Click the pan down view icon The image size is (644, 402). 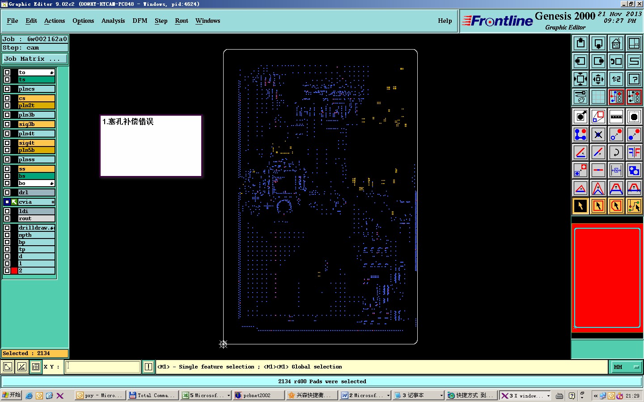point(598,43)
